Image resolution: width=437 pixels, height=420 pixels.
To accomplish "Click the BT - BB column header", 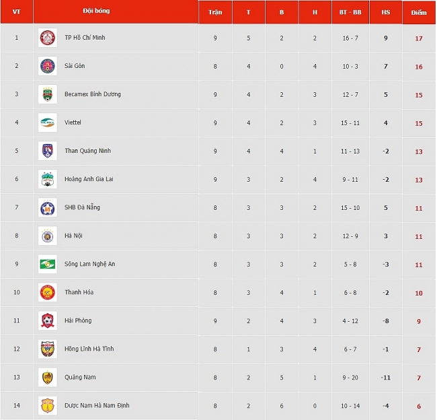I will [x=350, y=12].
